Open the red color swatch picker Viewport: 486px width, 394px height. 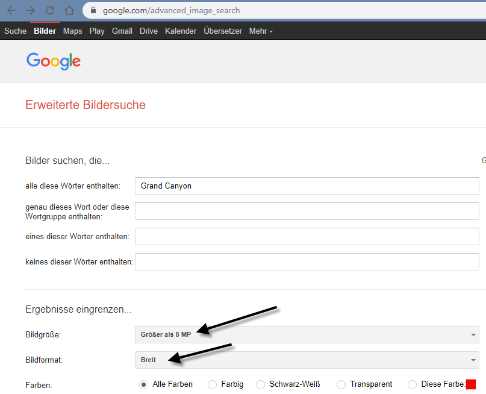[471, 384]
